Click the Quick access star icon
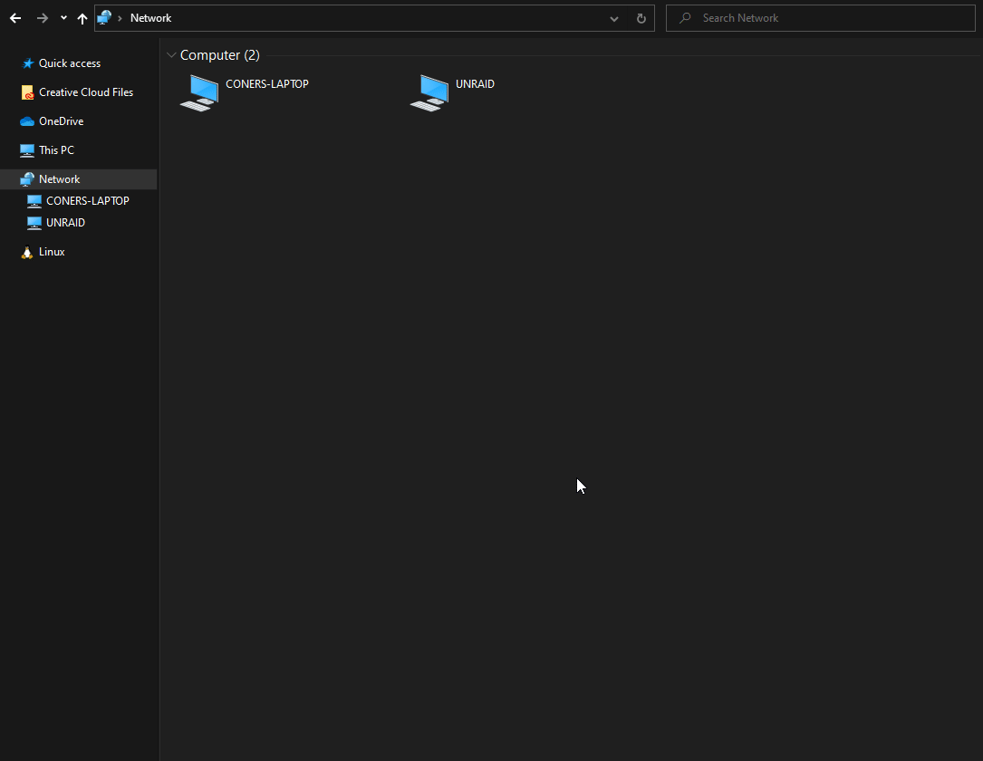The image size is (983, 761). [x=27, y=63]
